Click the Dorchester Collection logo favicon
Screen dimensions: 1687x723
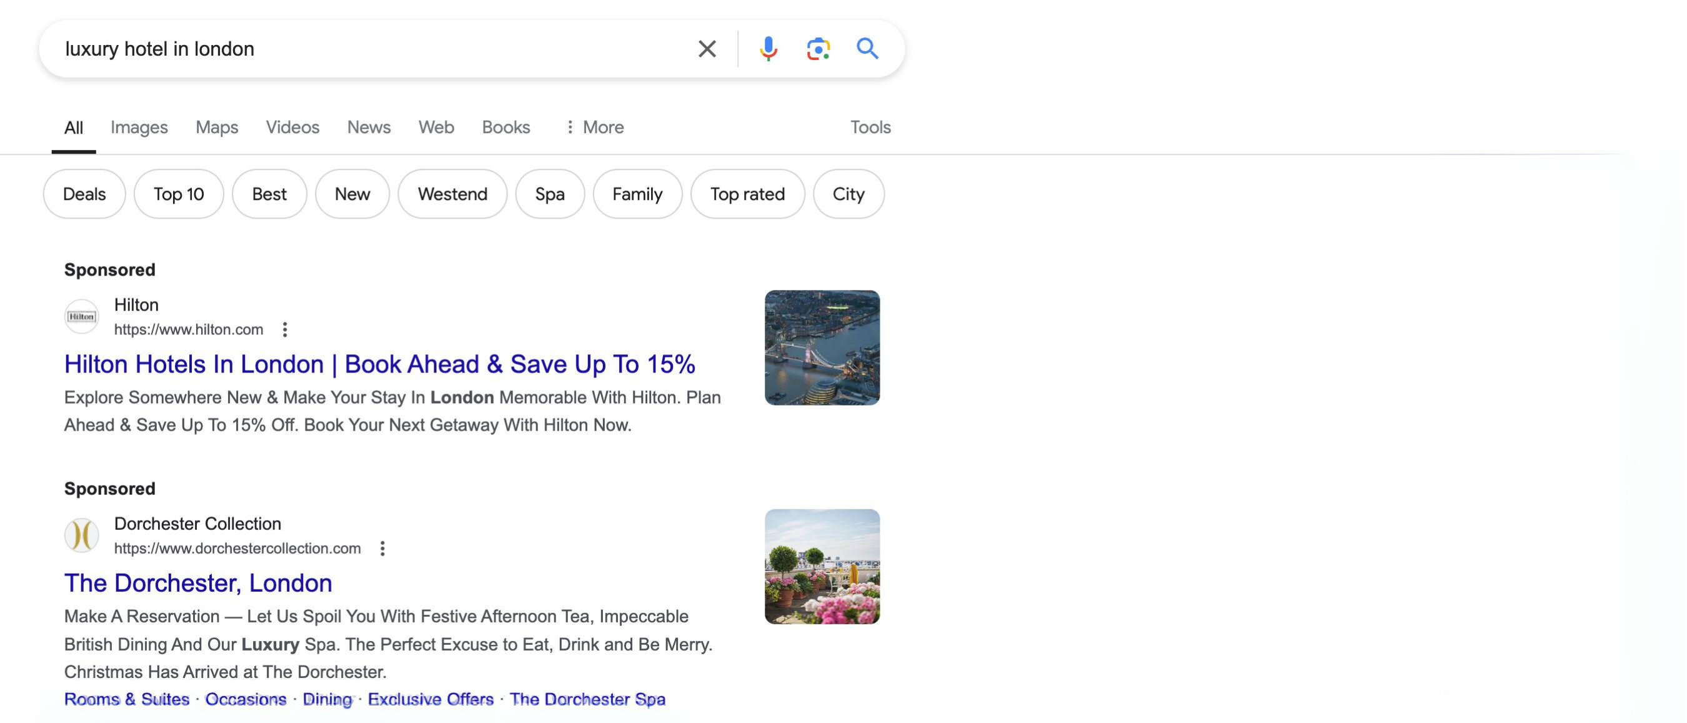tap(82, 535)
